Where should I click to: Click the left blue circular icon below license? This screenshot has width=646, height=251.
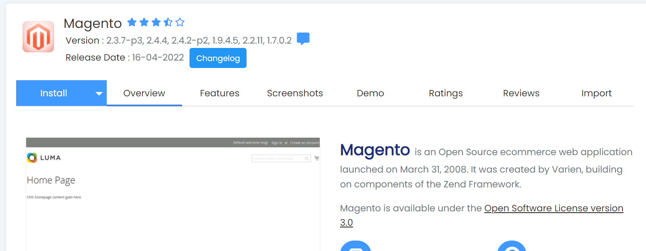[x=355, y=247]
